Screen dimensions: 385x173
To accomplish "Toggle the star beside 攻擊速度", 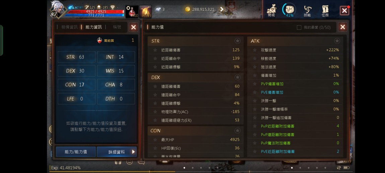I will click(255, 50).
